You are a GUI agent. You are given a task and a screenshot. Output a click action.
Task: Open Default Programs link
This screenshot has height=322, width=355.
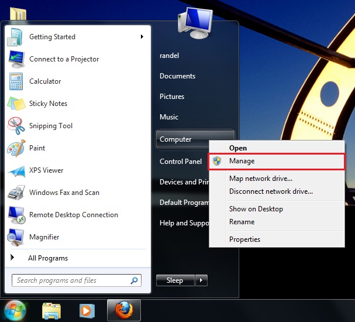[x=184, y=203]
